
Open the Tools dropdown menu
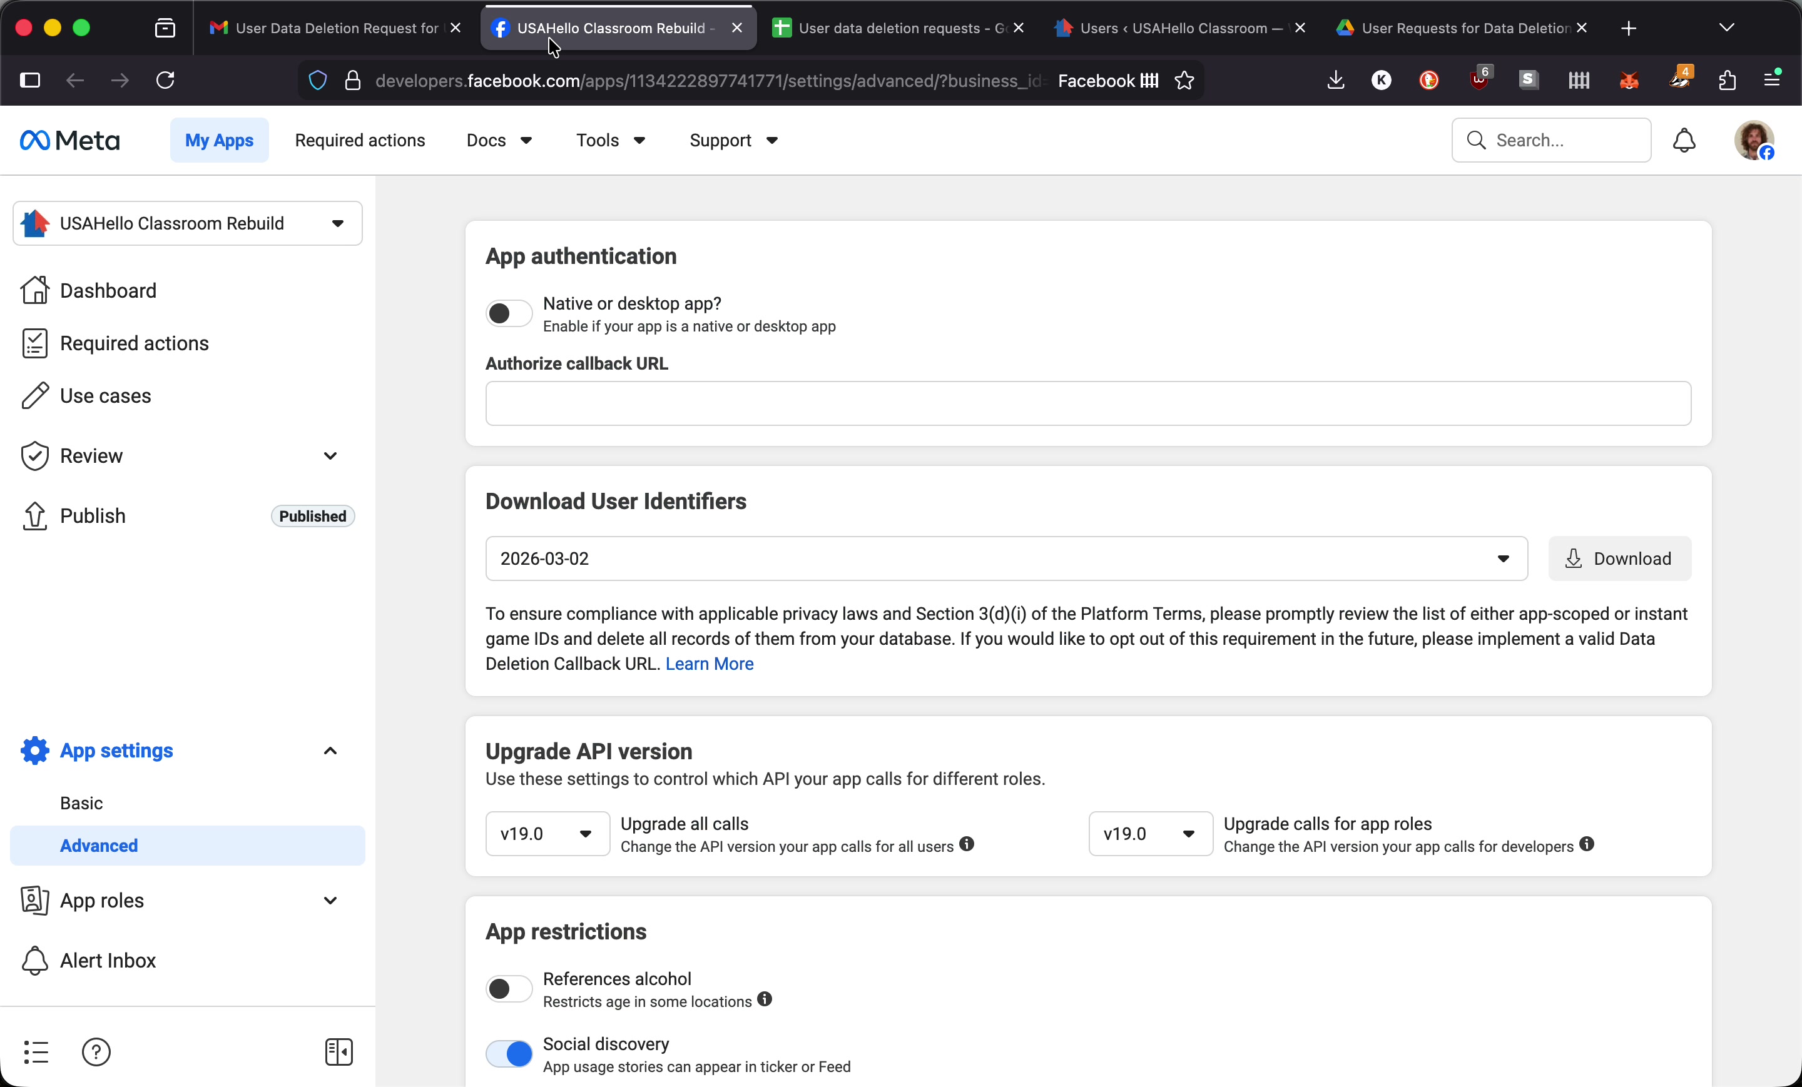point(611,139)
